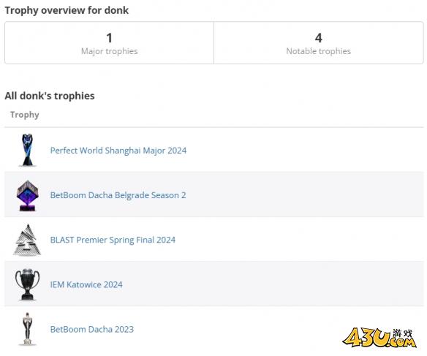Open the BLAST Premier Spring Final 2024 link

click(113, 240)
